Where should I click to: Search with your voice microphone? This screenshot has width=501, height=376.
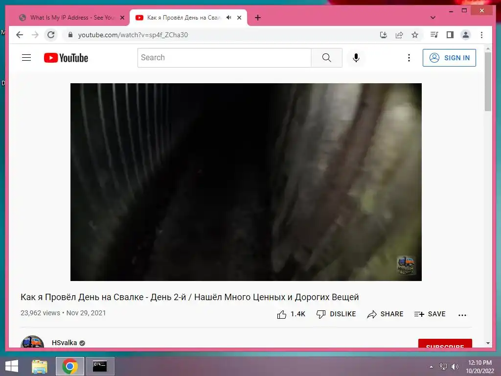click(356, 58)
